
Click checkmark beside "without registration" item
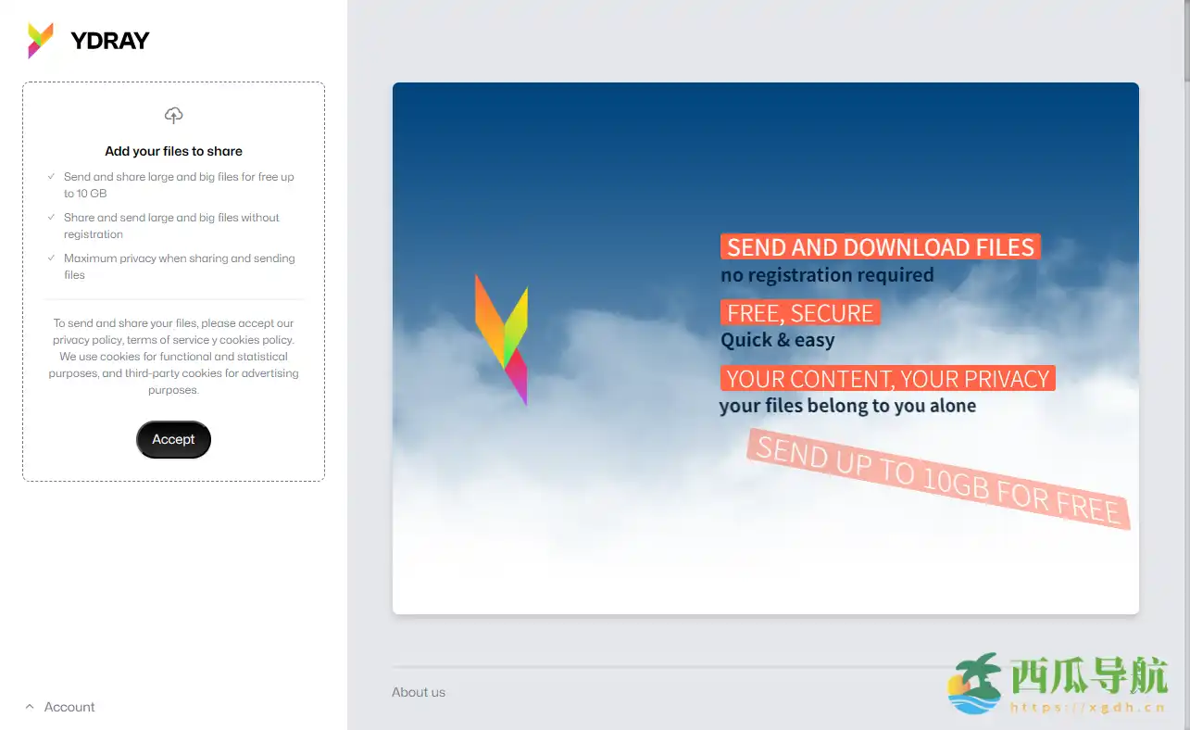point(51,218)
